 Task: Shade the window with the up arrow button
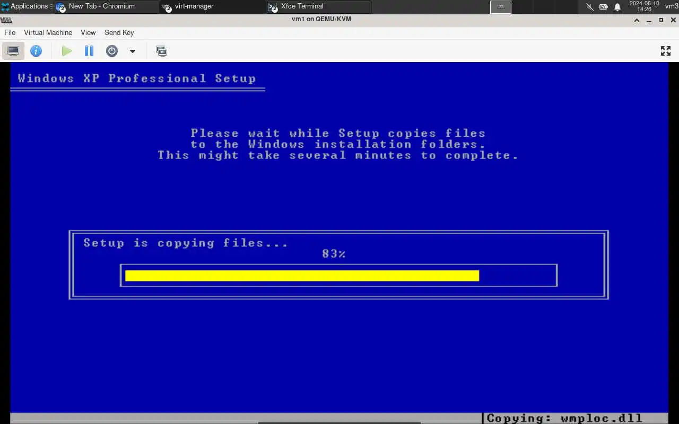637,20
